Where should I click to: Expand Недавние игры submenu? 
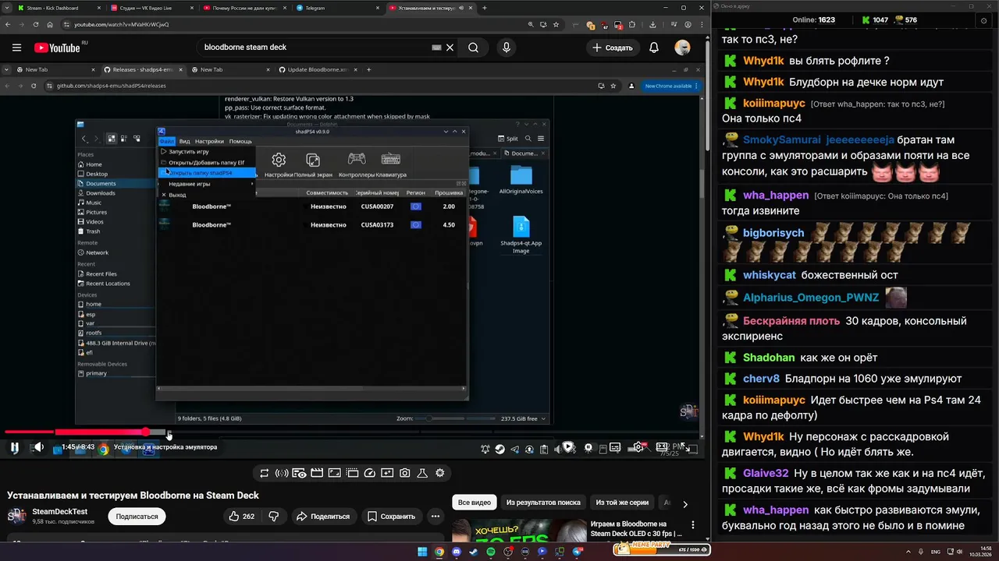(207, 184)
